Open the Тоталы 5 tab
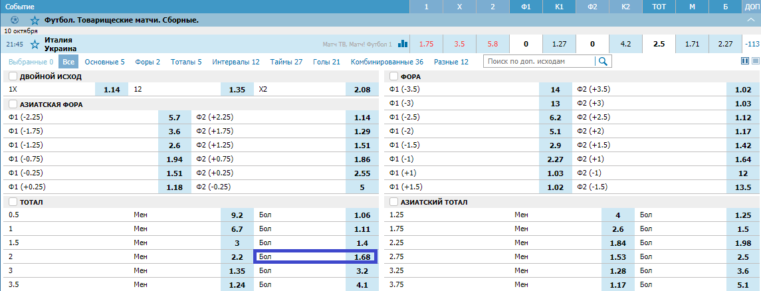The image size is (761, 291). coord(186,62)
